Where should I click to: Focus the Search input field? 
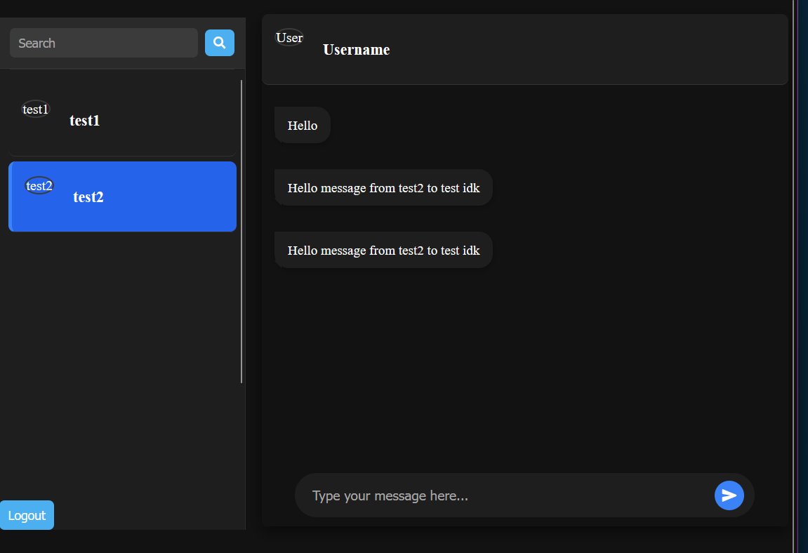point(104,43)
